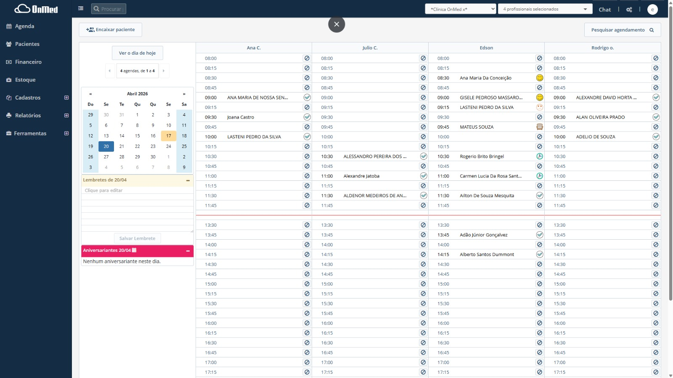The height and width of the screenshot is (378, 673).
Task: Click the OnMed logo
Action: click(36, 9)
